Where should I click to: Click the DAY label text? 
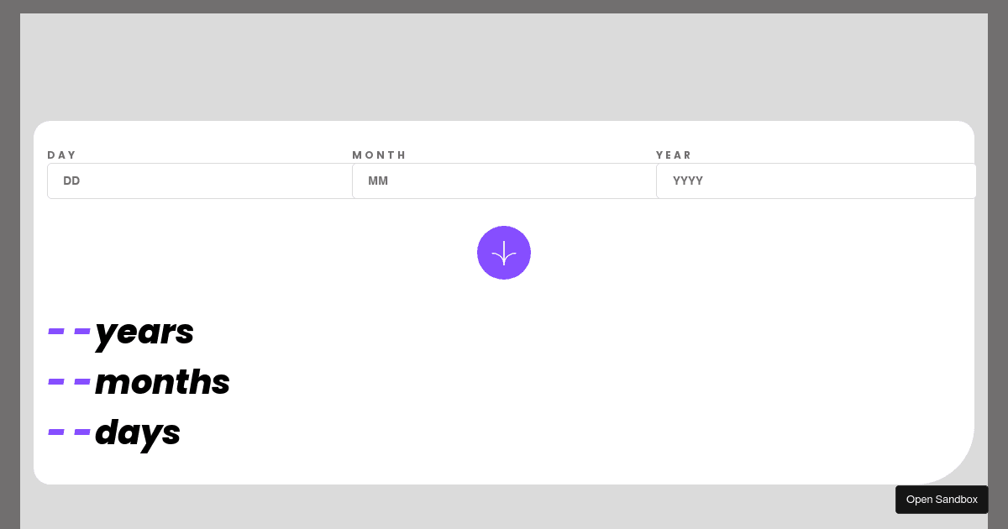62,155
